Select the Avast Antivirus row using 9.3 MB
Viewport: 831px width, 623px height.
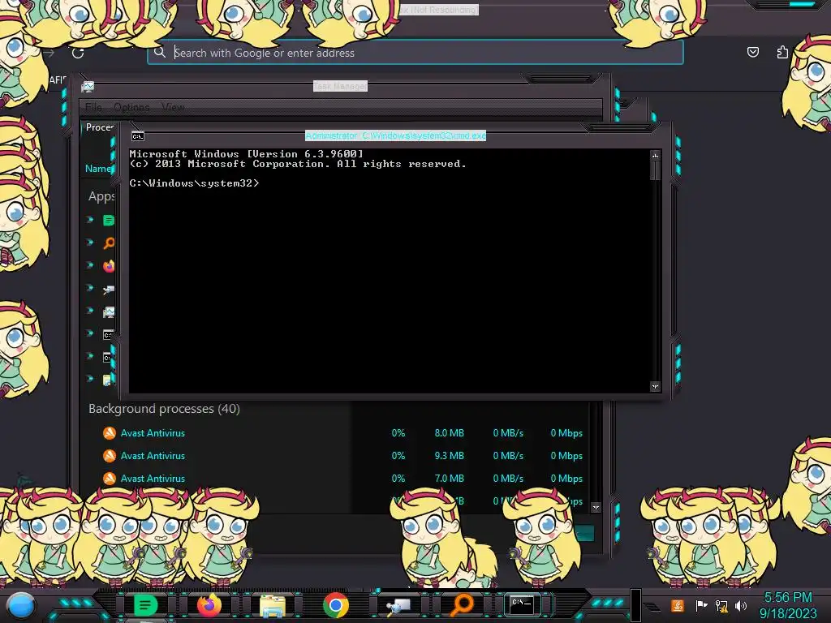tap(337, 456)
